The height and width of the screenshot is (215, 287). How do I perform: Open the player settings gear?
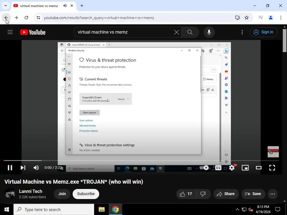click(232, 168)
